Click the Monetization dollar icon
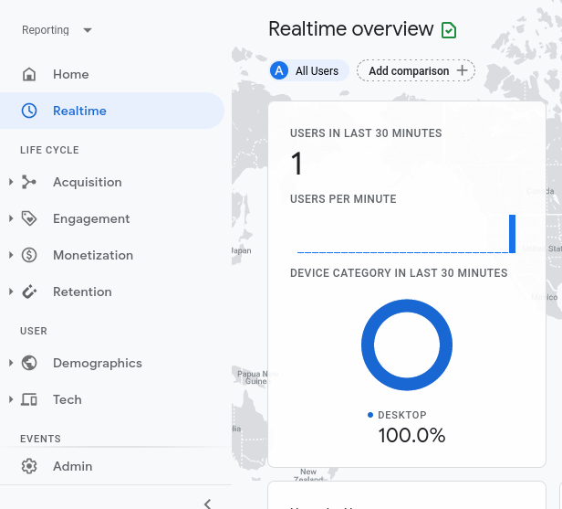Screen dimensions: 562x509 (29, 255)
